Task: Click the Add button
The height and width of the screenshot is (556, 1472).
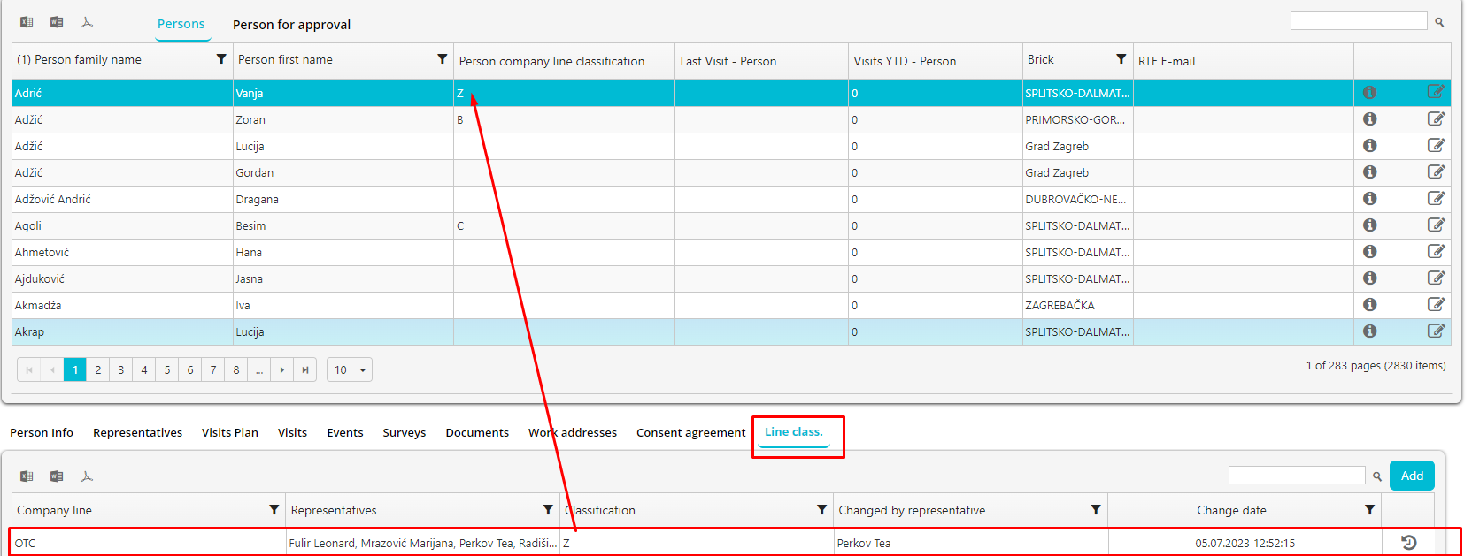Action: [1412, 476]
